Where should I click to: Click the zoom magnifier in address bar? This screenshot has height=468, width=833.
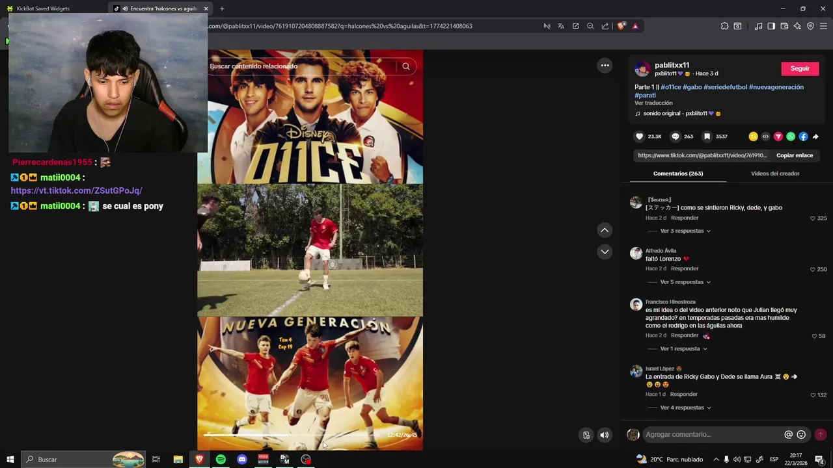590,26
